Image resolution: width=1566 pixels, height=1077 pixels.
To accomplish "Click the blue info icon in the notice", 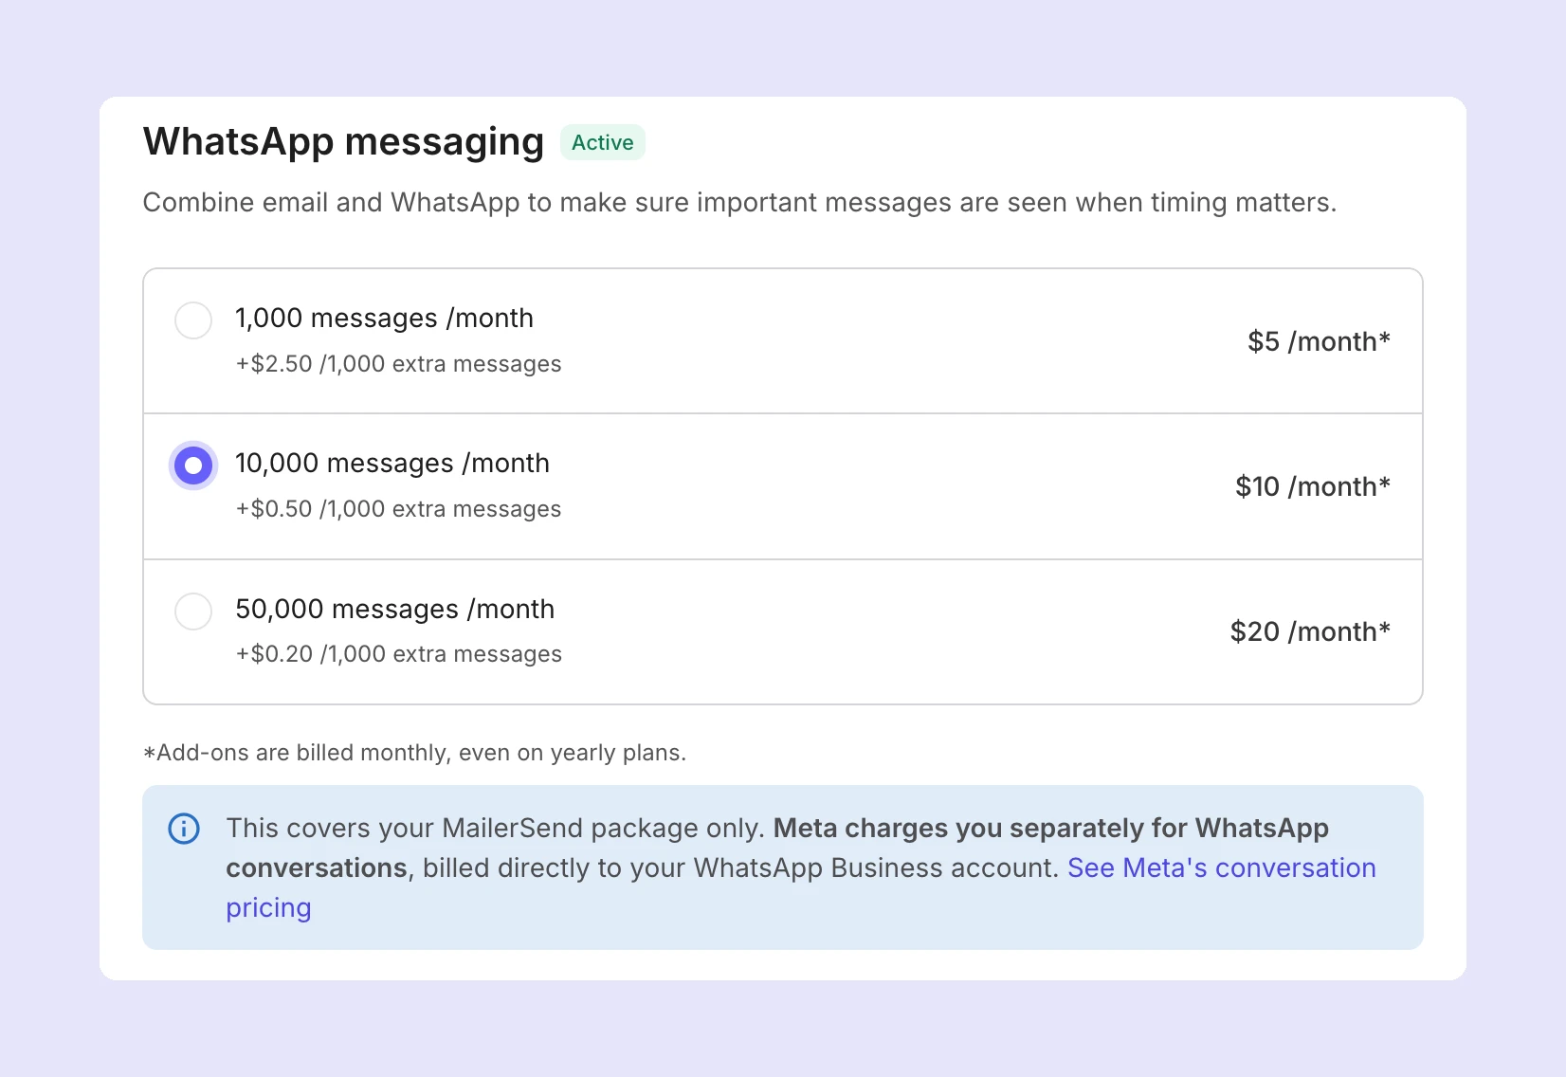I will tap(184, 829).
